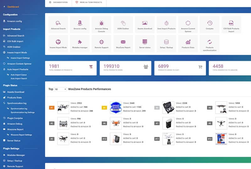Open Amazon Debug in the sidebar
This screenshot has height=169, width=251.
15,124
